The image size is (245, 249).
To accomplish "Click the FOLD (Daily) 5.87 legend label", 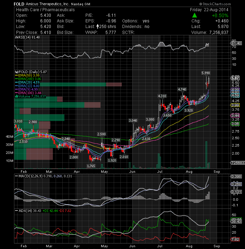I will pyautogui.click(x=31, y=72).
